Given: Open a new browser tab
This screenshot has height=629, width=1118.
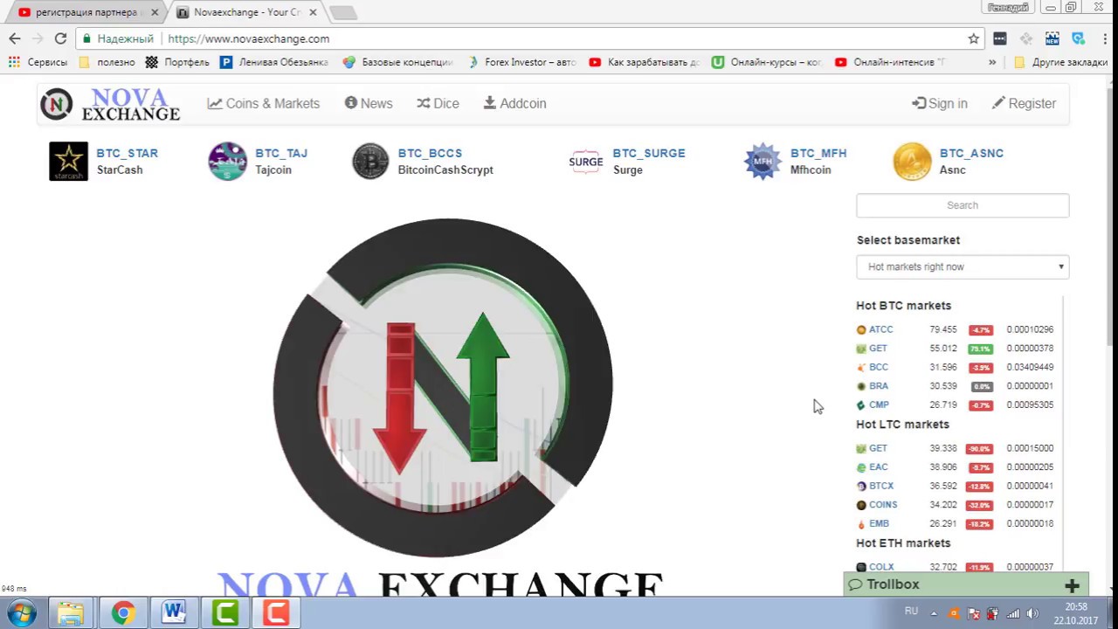Looking at the screenshot, I should 342,12.
